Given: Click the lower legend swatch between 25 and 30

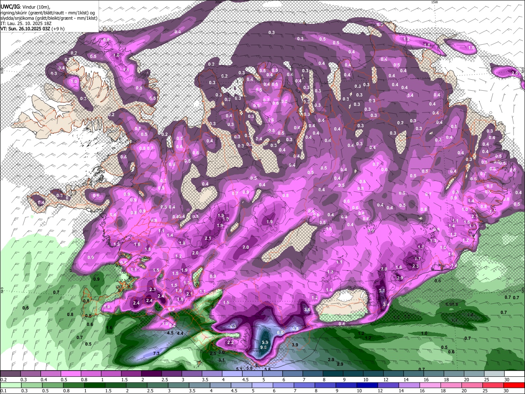Looking at the screenshot, I should [494, 385].
